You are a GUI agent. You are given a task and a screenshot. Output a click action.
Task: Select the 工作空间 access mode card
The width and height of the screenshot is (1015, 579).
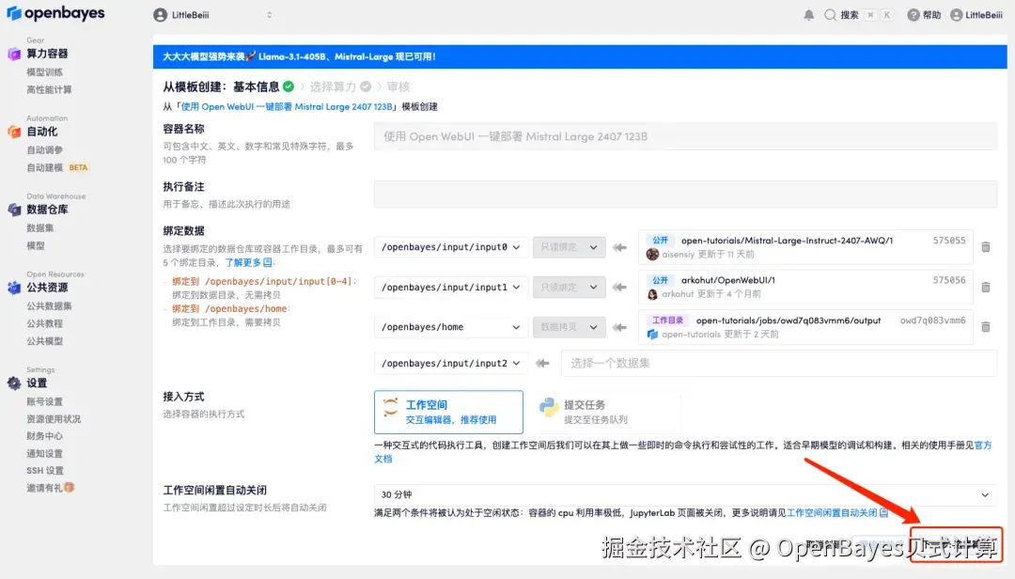pyautogui.click(x=448, y=411)
